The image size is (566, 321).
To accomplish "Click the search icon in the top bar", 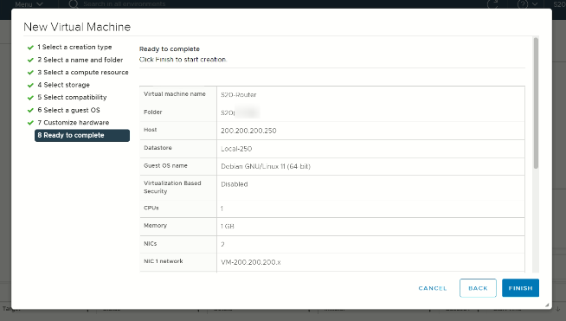I will pos(74,4).
